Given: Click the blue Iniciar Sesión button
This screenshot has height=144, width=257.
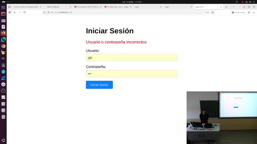Looking at the screenshot, I should (99, 85).
